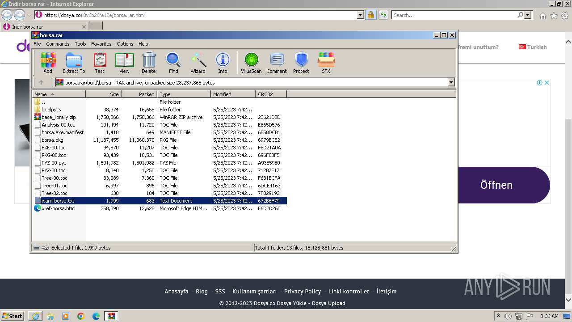Select xref-borsa.html file
Screen dimensions: 572x322
58,208
